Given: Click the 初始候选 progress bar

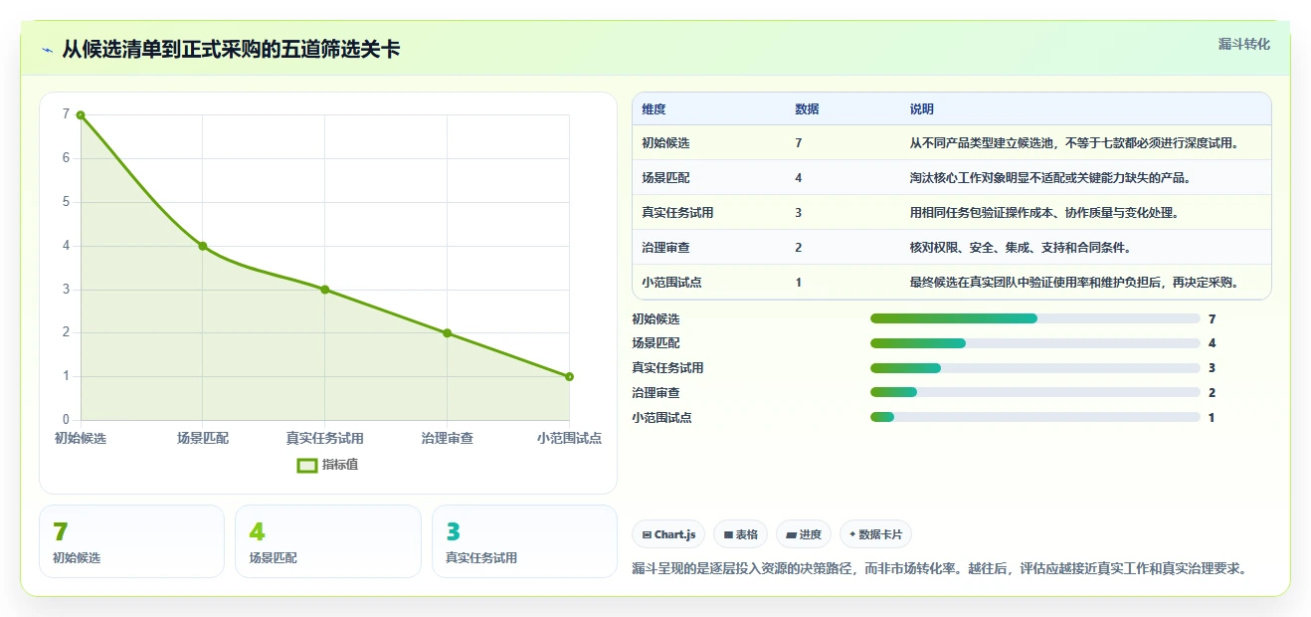Looking at the screenshot, I should [1035, 318].
